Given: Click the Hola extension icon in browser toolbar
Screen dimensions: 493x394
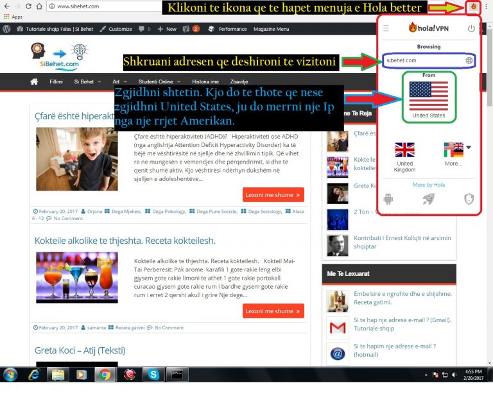Looking at the screenshot, I should (x=473, y=8).
